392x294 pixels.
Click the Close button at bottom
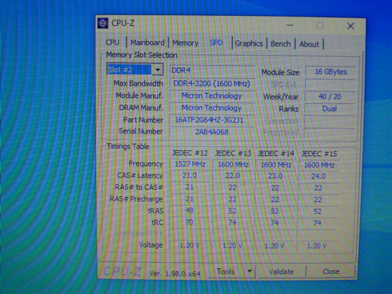click(x=331, y=271)
